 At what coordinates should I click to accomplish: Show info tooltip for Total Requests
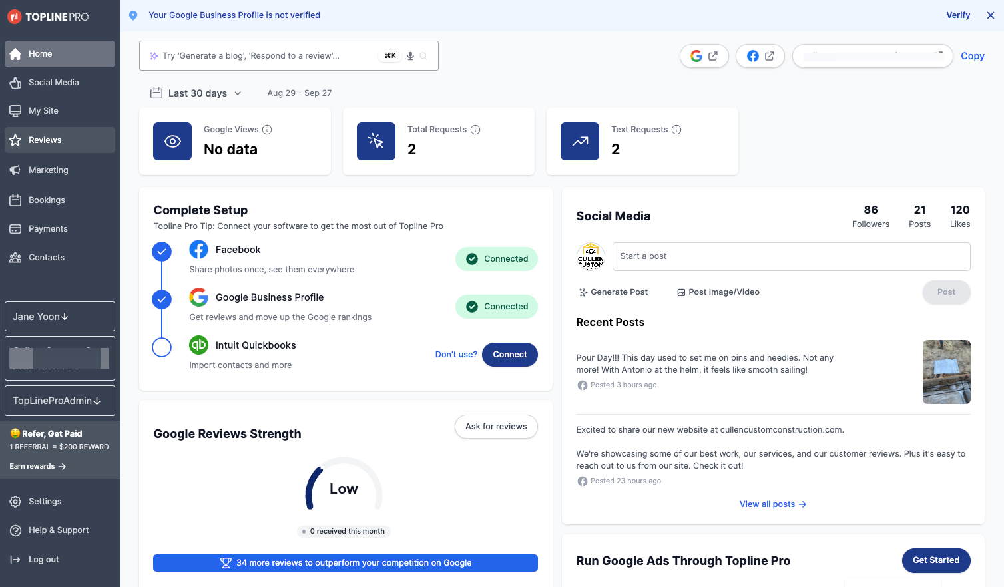coord(475,130)
